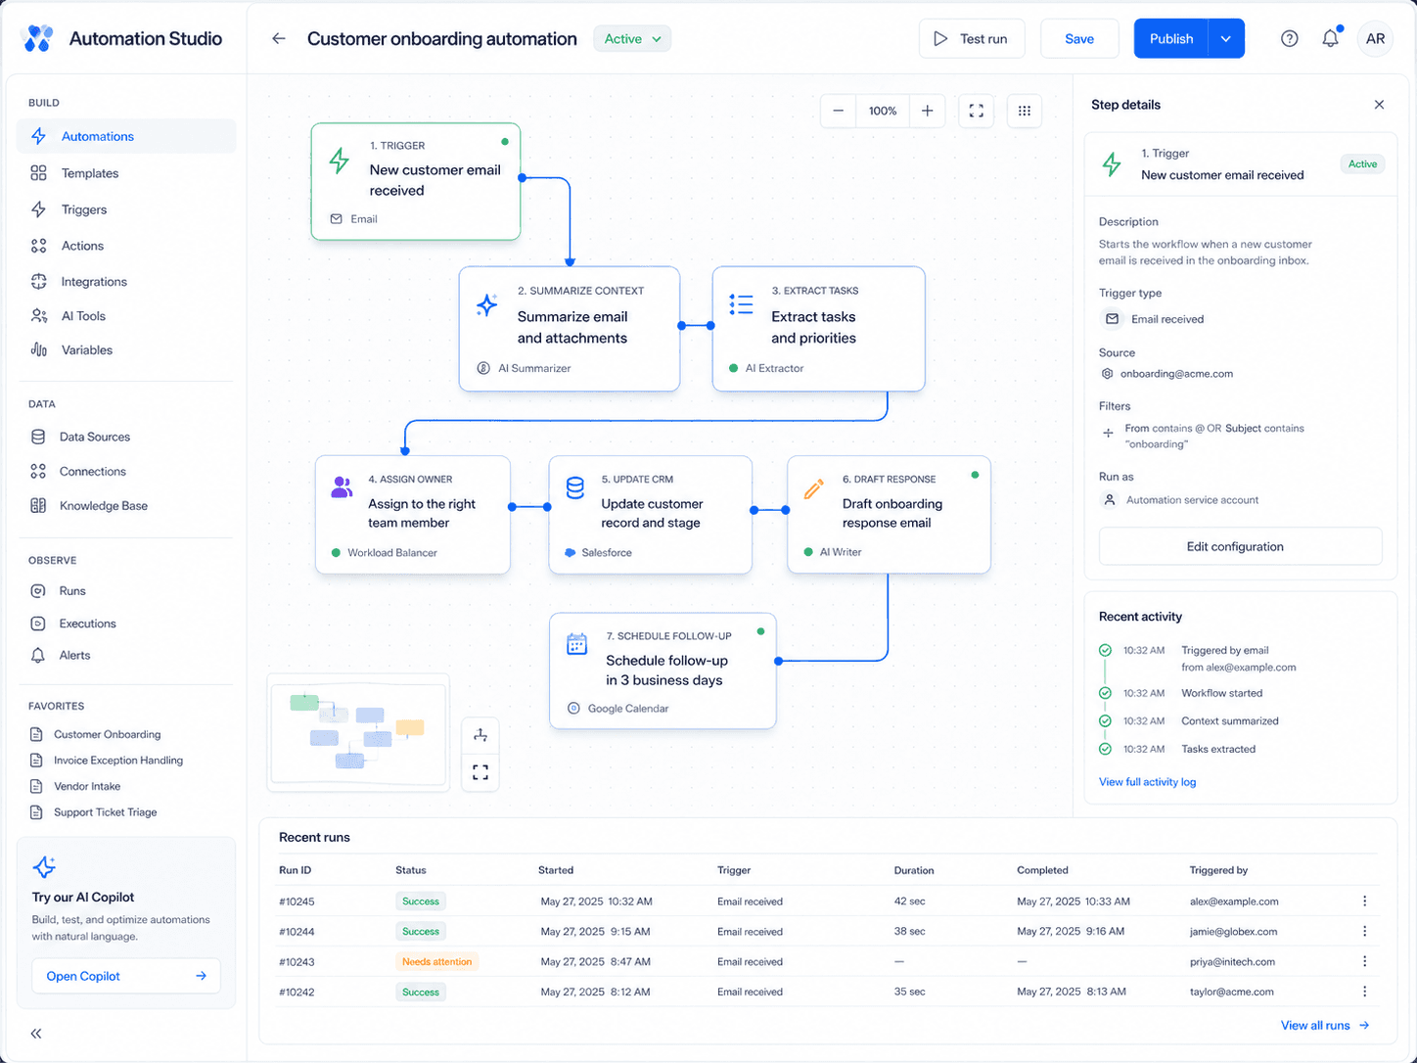Open row menu for run #10243
Image resolution: width=1417 pixels, height=1063 pixels.
1364,961
